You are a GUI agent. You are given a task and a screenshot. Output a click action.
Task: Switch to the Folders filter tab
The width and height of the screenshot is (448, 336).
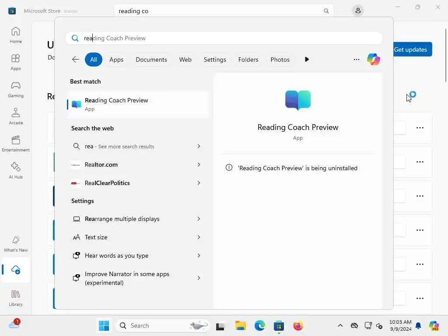pos(248,59)
